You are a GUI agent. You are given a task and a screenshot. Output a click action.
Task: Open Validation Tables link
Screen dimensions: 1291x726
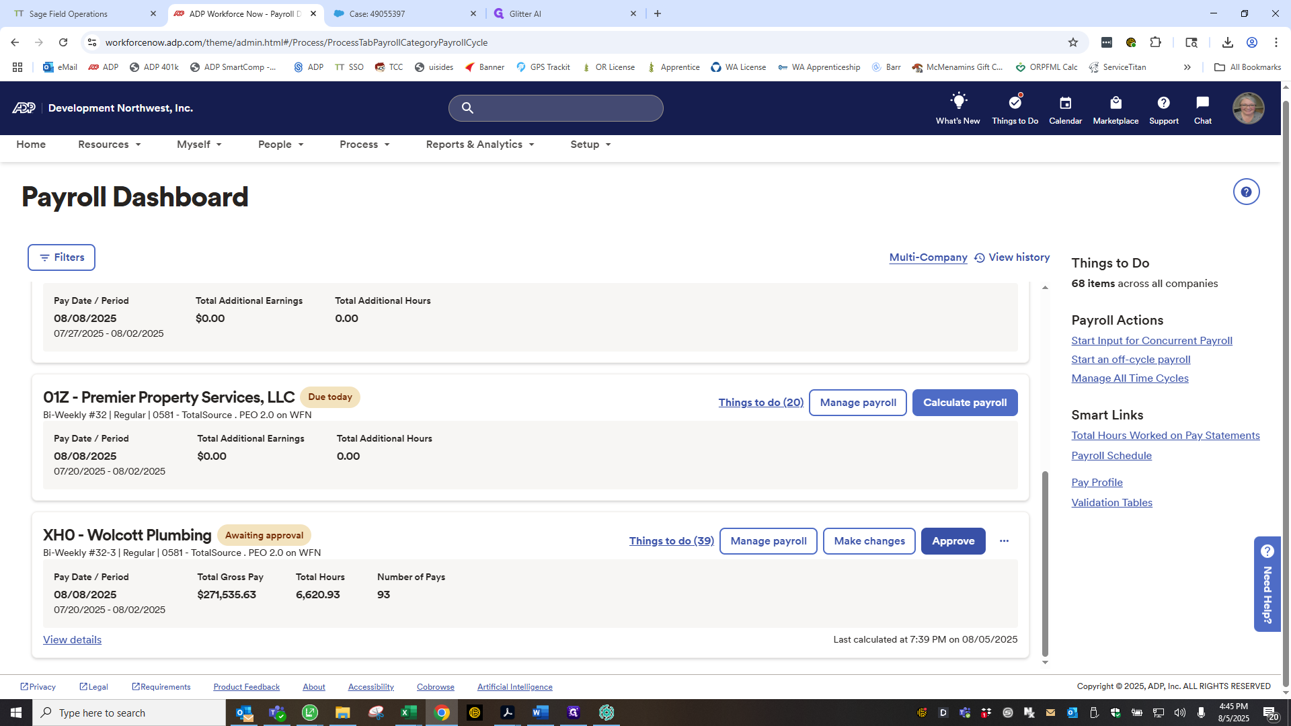pos(1111,503)
